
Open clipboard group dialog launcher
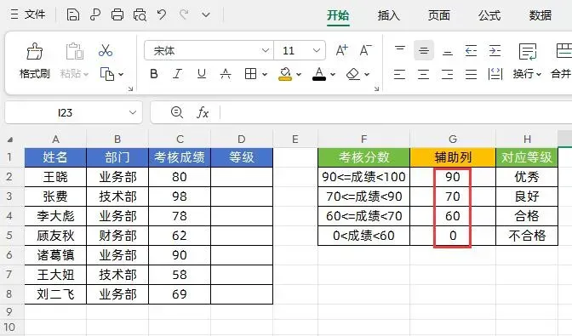[130, 88]
